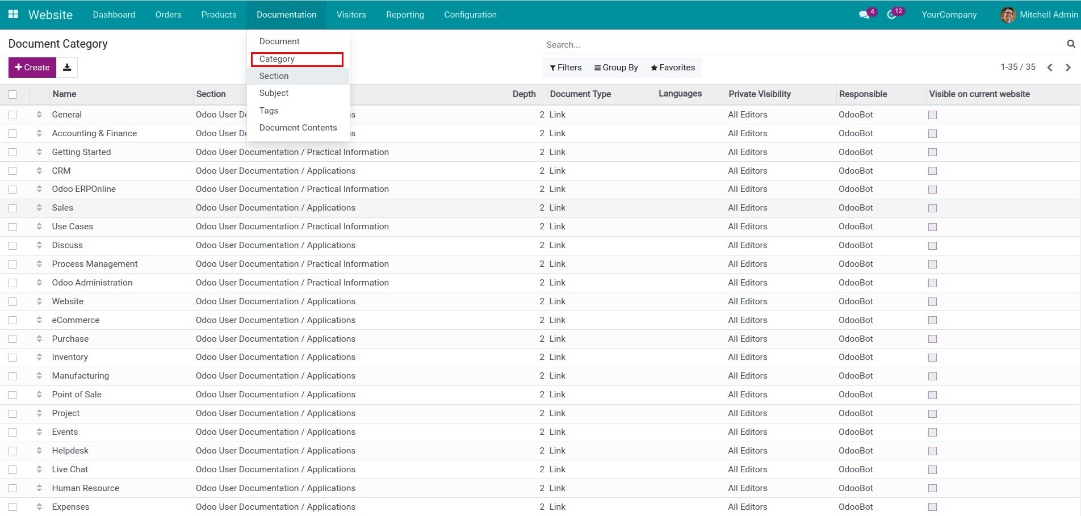Check the checkbox on the CRM row
The height and width of the screenshot is (516, 1081).
(13, 171)
